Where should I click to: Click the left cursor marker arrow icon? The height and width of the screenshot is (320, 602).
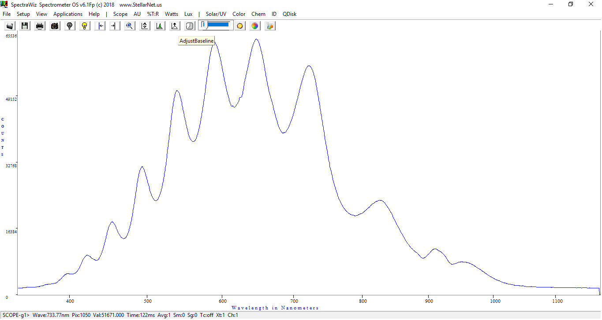100,26
